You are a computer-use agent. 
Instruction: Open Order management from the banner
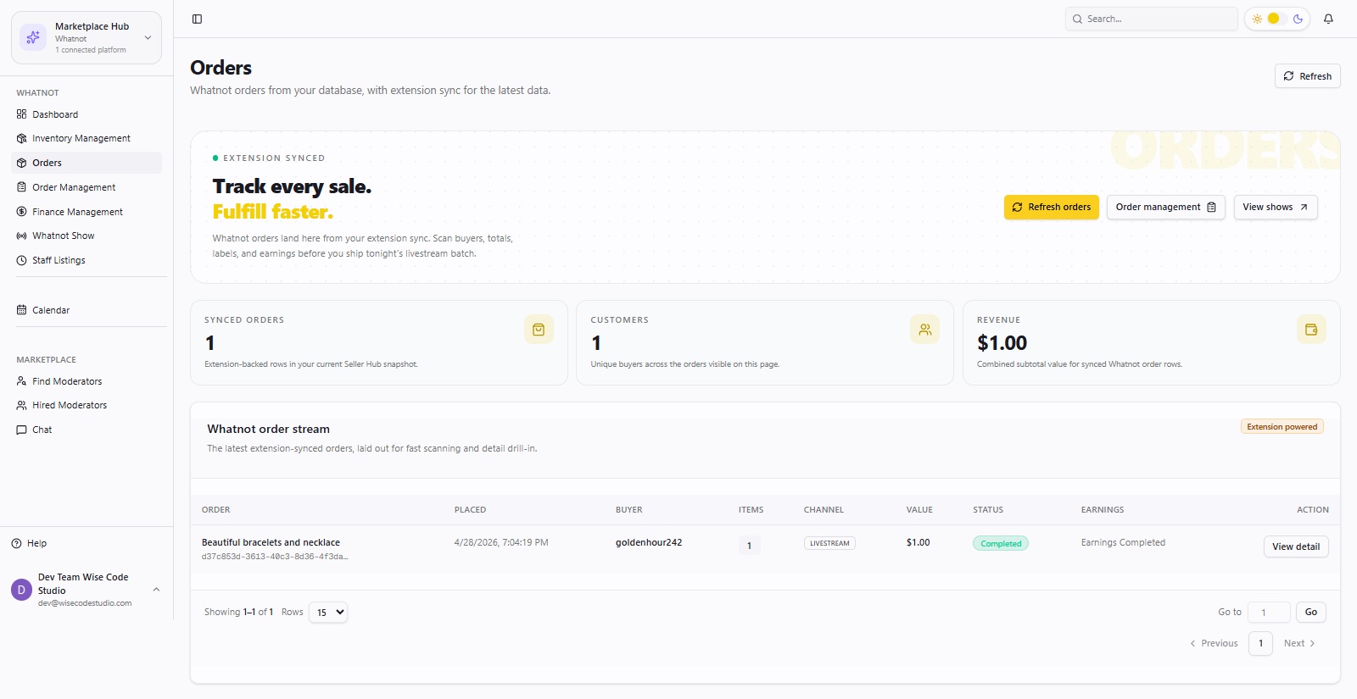coord(1165,207)
